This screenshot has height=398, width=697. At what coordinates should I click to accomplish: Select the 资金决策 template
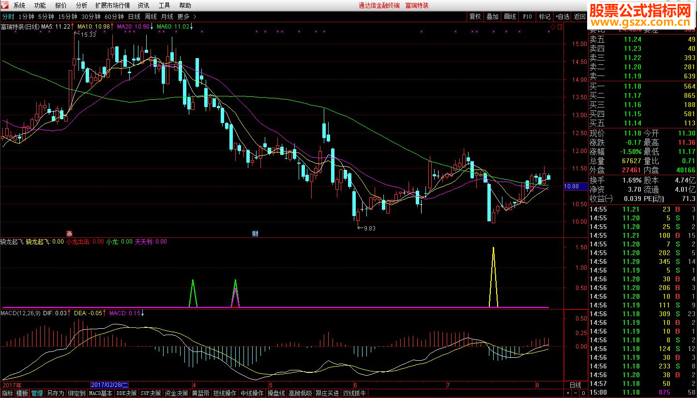pyautogui.click(x=177, y=394)
